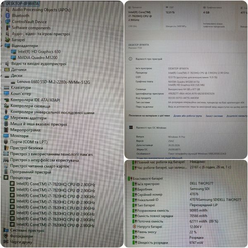The width and height of the screenshot is (248, 248).
Task: Click the Пристрої безпеки security icon
Action: [6, 148]
